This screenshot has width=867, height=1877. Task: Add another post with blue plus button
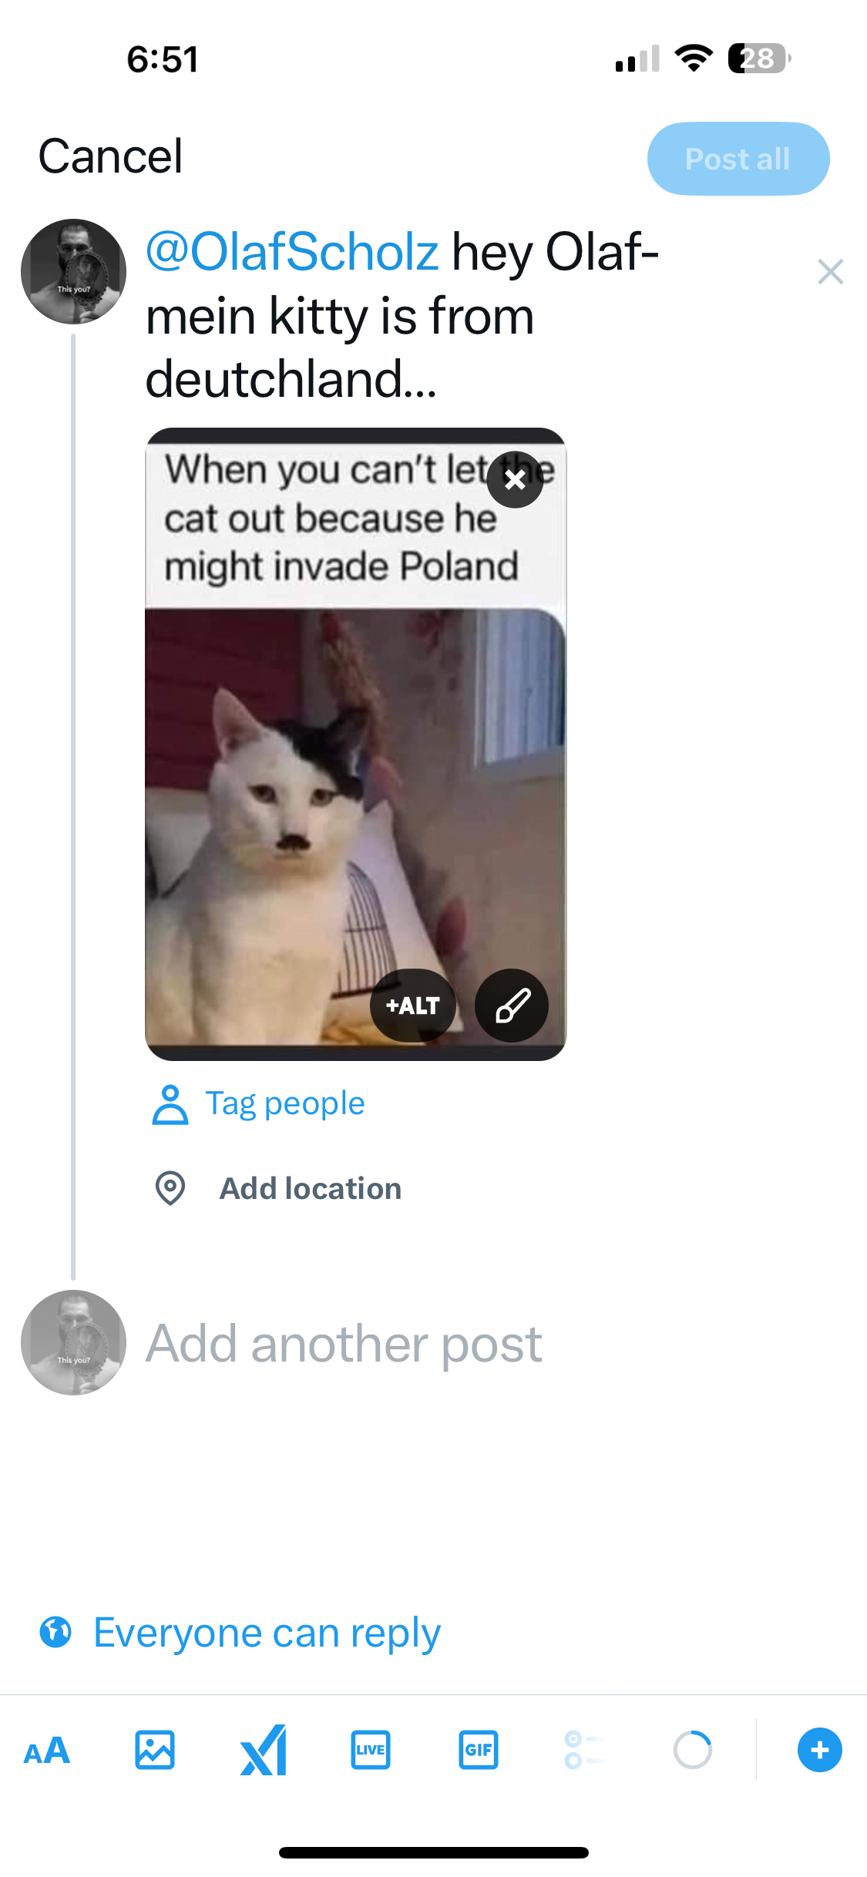820,1750
